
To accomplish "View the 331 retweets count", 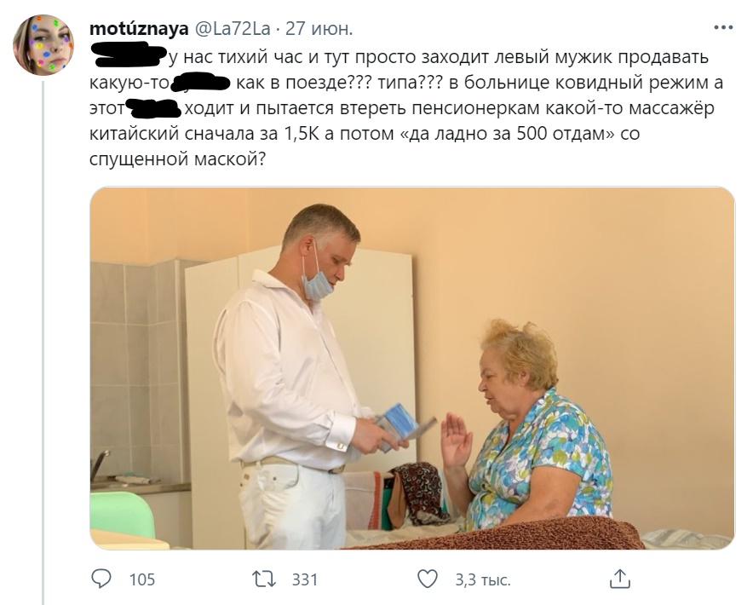I will [x=305, y=579].
